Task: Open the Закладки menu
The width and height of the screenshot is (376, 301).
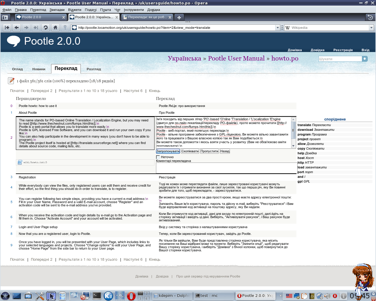Action: [x=57, y=10]
